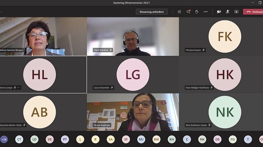
Task: Select Perizat Daglioglu's video tile
Action: click(133, 112)
